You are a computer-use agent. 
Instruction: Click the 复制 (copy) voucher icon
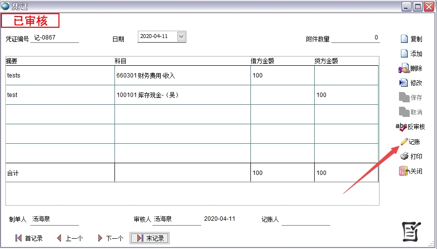pos(404,39)
